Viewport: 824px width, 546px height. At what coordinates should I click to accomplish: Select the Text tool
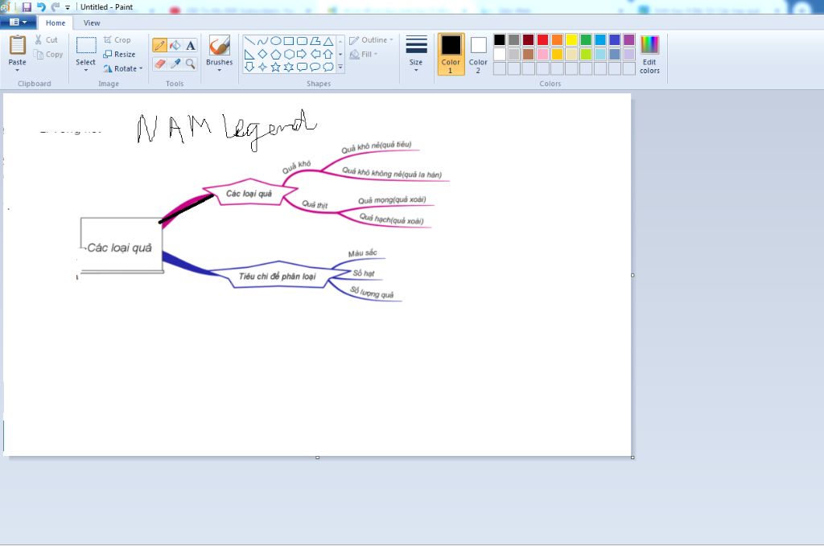tap(190, 46)
